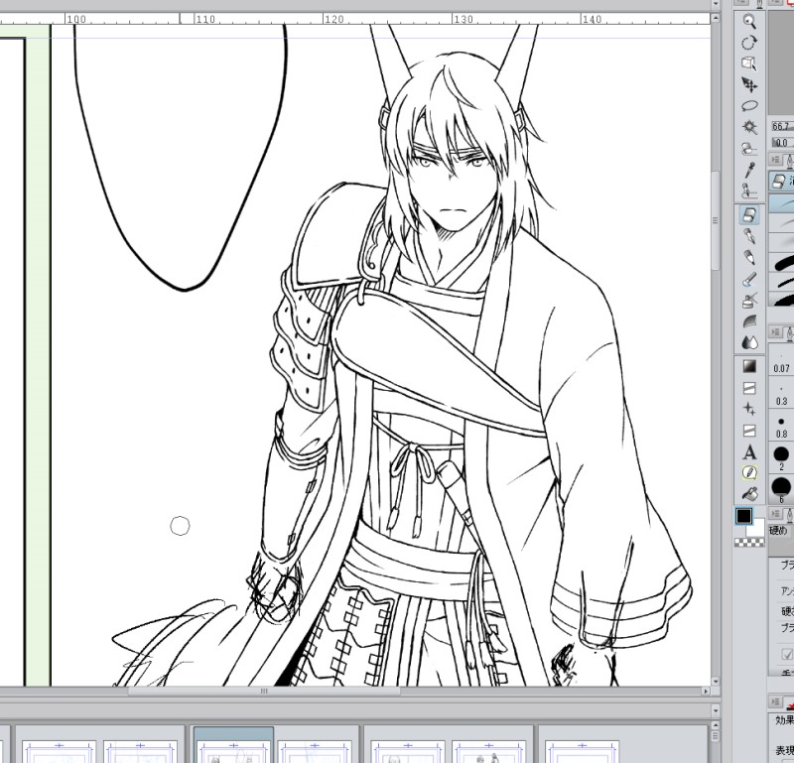The image size is (794, 763).
Task: Click the vertical canvas scrollbar
Action: pyautogui.click(x=715, y=220)
